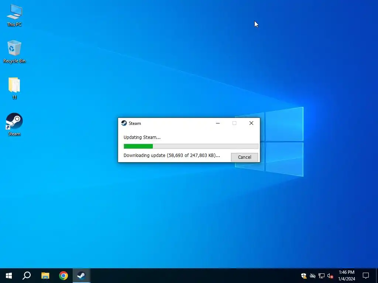Minimize the Steam updater window

point(218,123)
